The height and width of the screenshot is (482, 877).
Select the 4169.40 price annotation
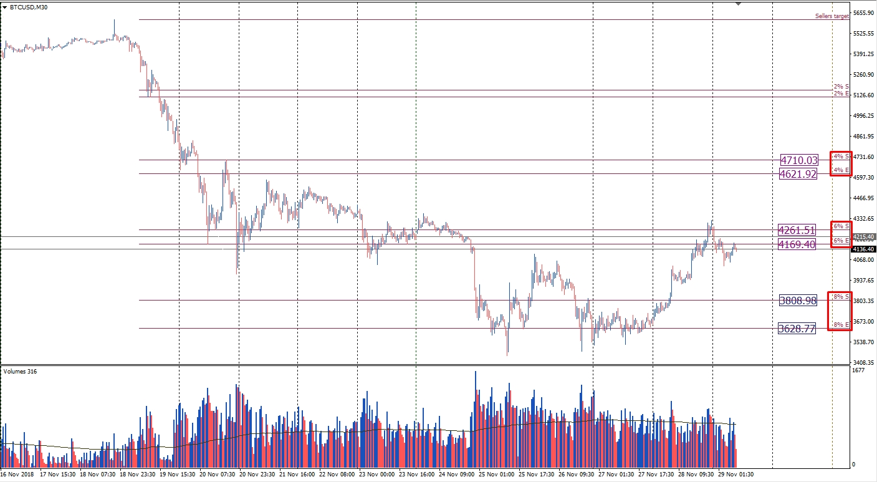point(797,244)
